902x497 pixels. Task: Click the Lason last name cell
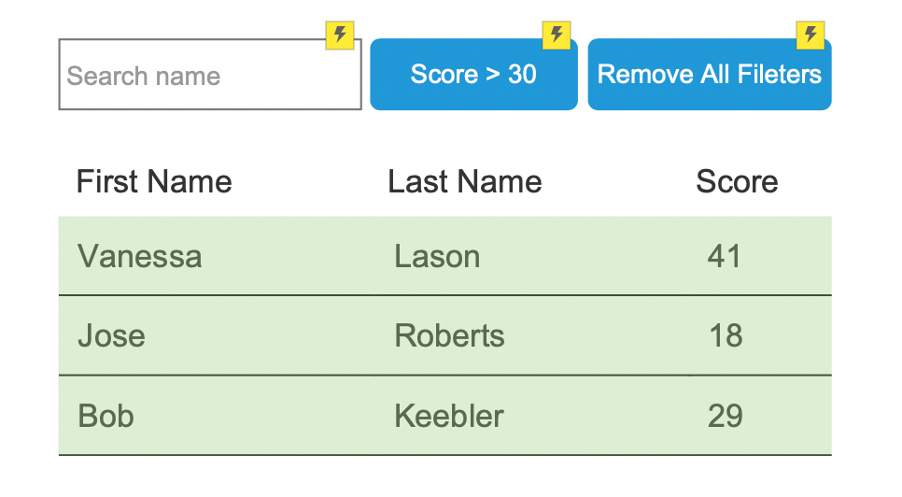coord(437,256)
